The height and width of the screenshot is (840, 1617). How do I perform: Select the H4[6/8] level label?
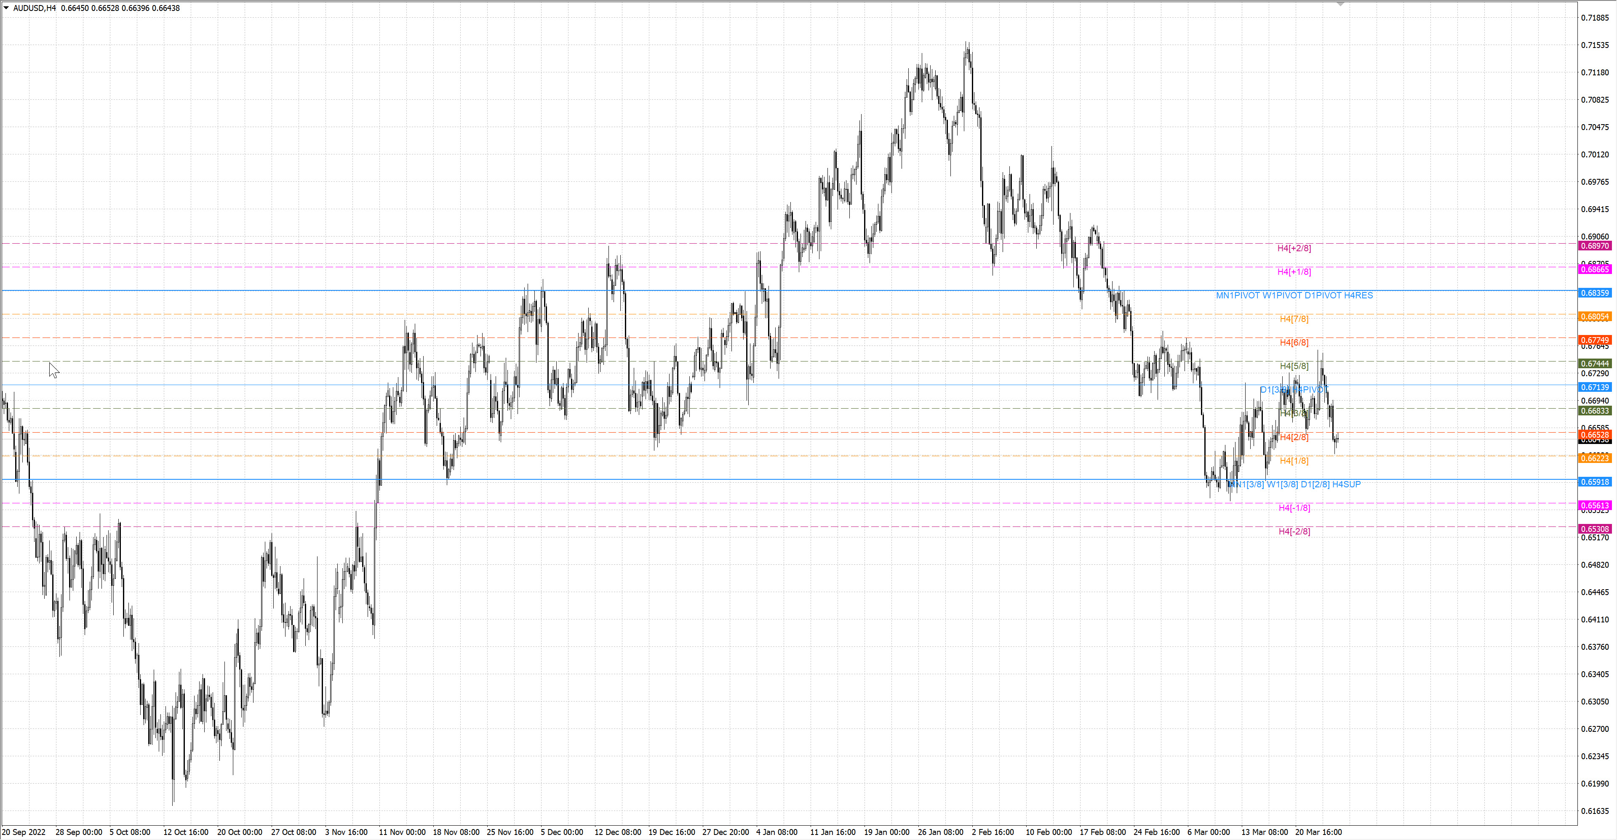coord(1294,343)
